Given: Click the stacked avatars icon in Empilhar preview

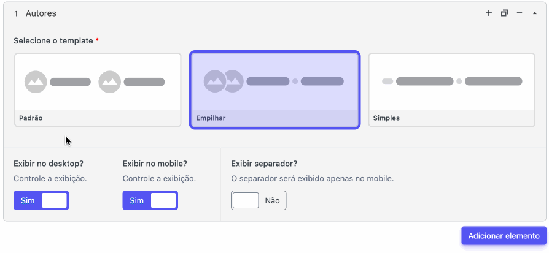Looking at the screenshot, I should [224, 81].
